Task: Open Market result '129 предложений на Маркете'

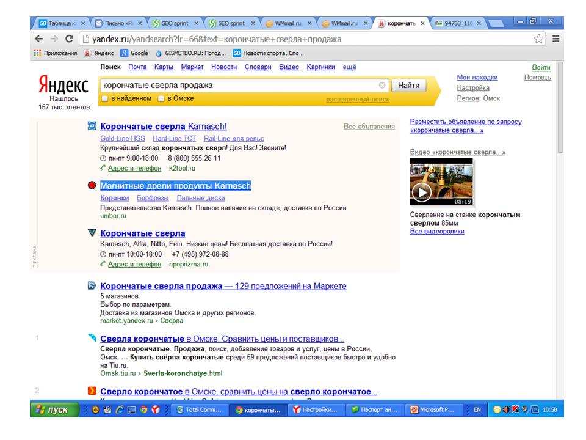Action: [x=223, y=286]
